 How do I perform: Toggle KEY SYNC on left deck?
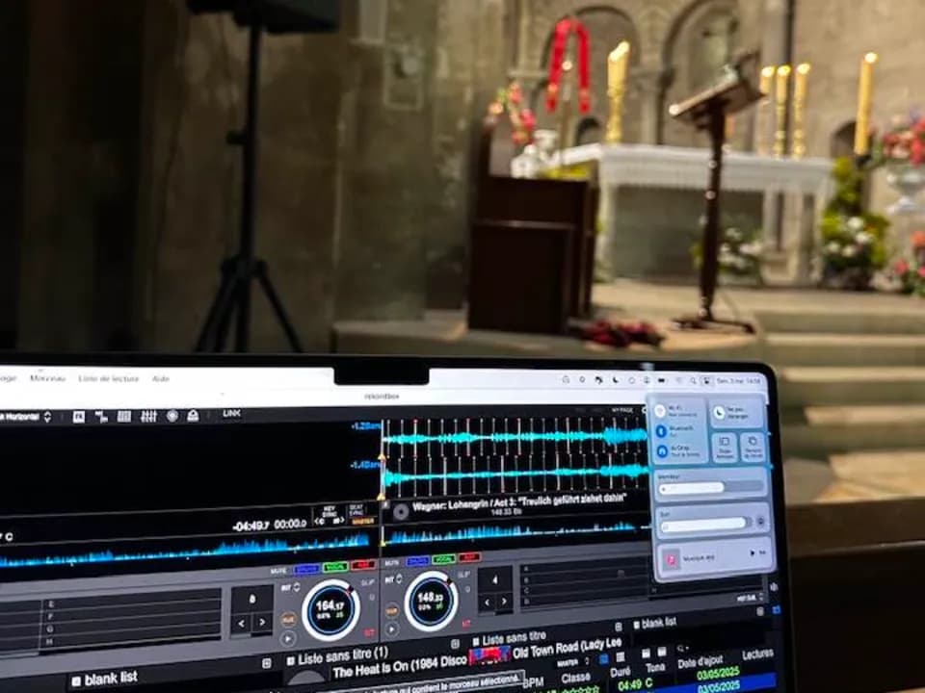pos(330,511)
